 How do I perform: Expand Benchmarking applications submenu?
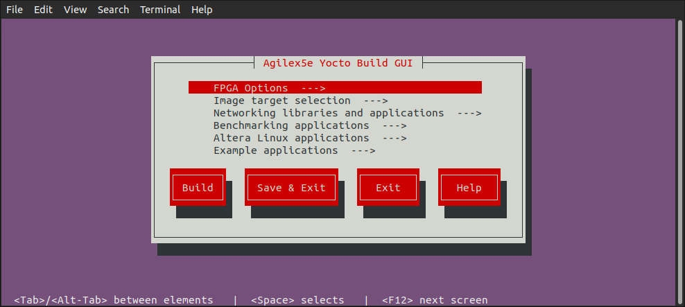(310, 125)
